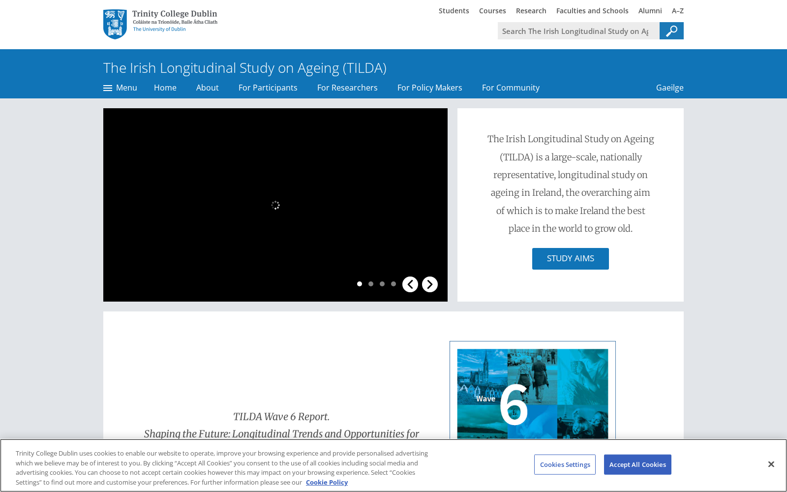Open the Cookie Policy link
The width and height of the screenshot is (787, 492).
(327, 482)
